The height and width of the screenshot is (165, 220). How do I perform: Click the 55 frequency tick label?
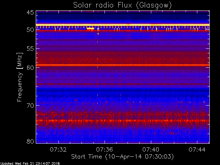30,49
